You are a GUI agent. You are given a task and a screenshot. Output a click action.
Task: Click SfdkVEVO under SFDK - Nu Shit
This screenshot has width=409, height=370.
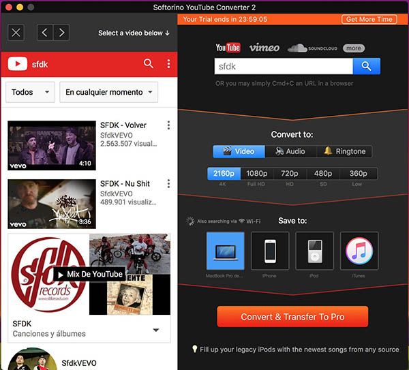tap(117, 194)
